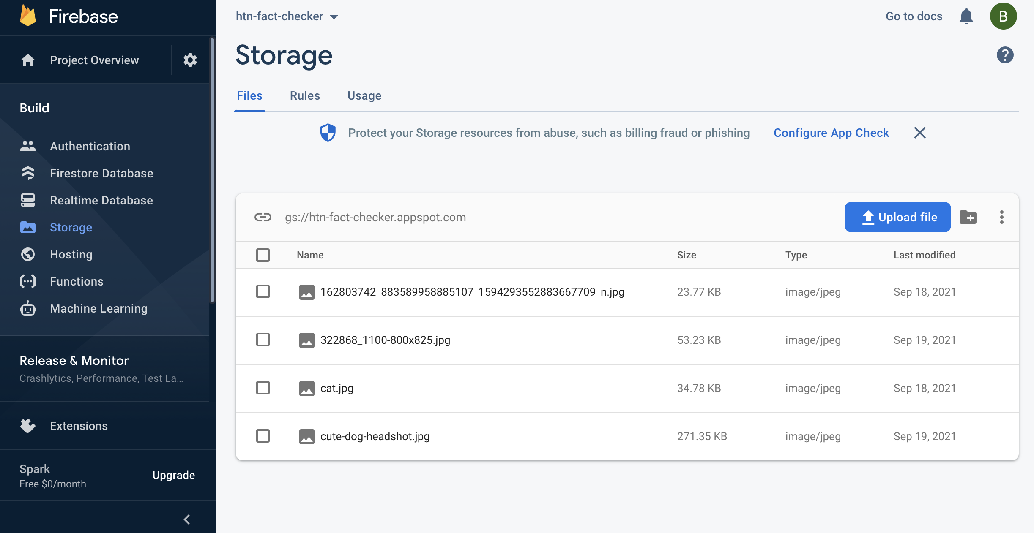Click the sidebar vertical scrollbar
1034x533 pixels.
point(212,169)
